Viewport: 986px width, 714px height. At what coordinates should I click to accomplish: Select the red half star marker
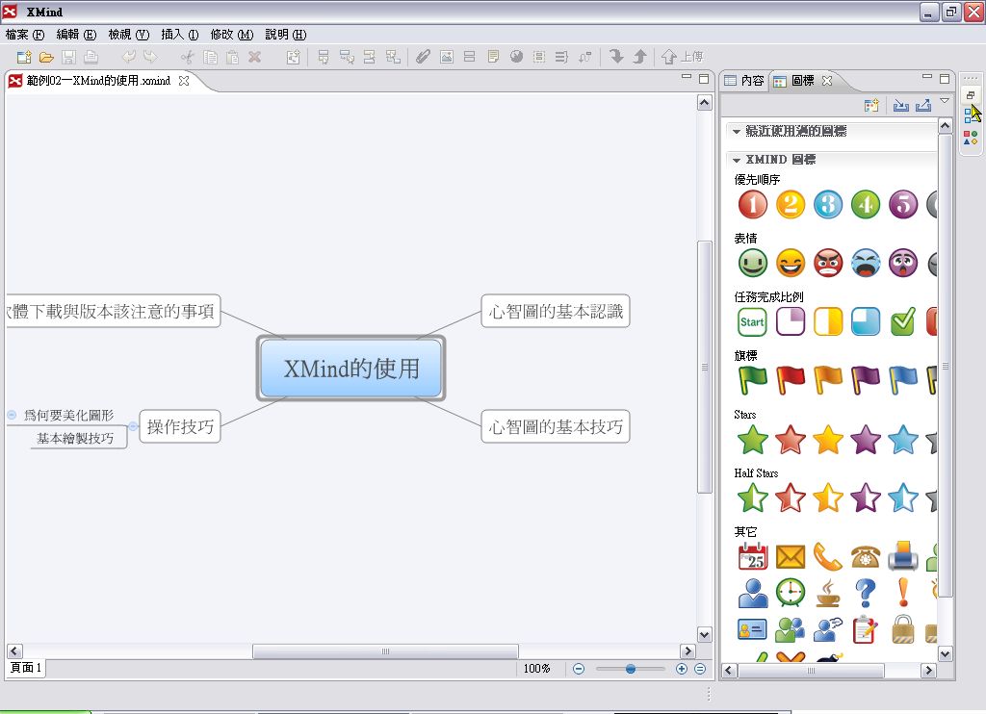(x=791, y=497)
